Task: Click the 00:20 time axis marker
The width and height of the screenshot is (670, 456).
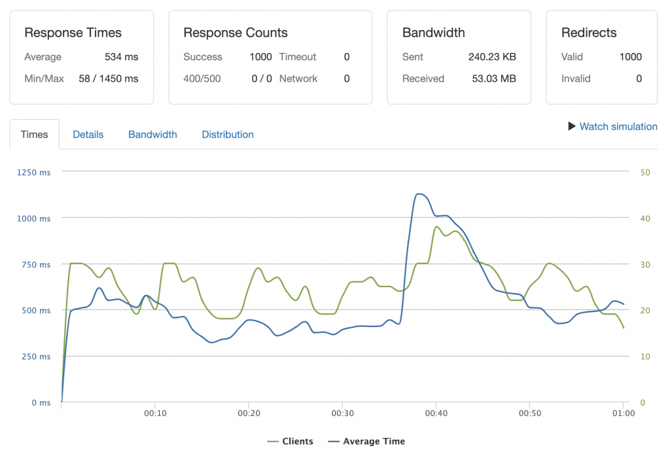Action: (249, 413)
